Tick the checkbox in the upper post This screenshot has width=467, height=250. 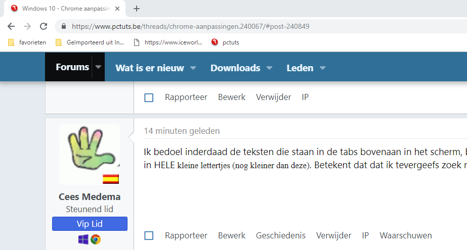[x=149, y=97]
